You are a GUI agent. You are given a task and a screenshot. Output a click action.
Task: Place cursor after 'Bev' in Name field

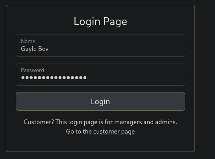(x=49, y=49)
